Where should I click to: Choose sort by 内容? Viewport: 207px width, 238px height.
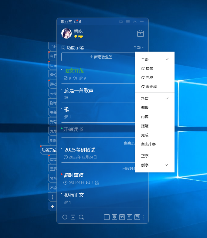(x=155, y=117)
